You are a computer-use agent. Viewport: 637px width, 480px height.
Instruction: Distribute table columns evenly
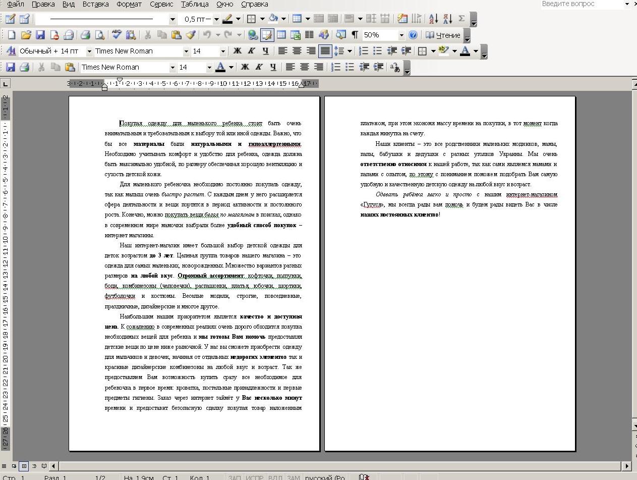click(x=385, y=19)
